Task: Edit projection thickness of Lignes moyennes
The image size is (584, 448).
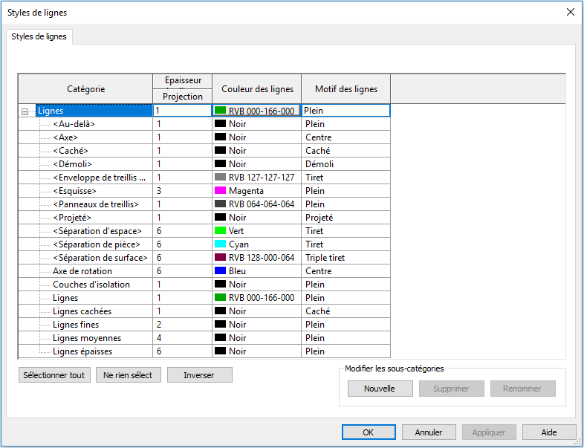Action: [182, 338]
